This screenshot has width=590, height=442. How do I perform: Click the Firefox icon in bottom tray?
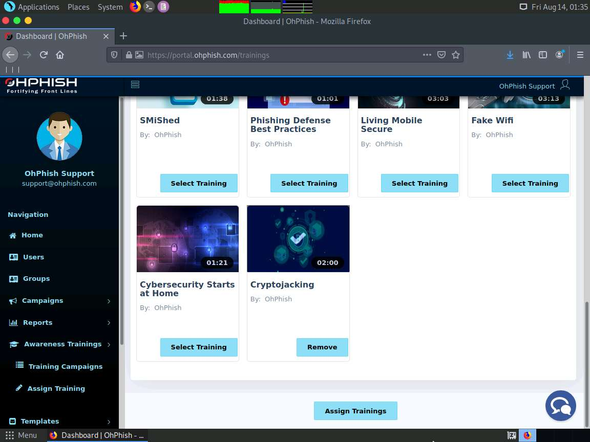pos(527,435)
